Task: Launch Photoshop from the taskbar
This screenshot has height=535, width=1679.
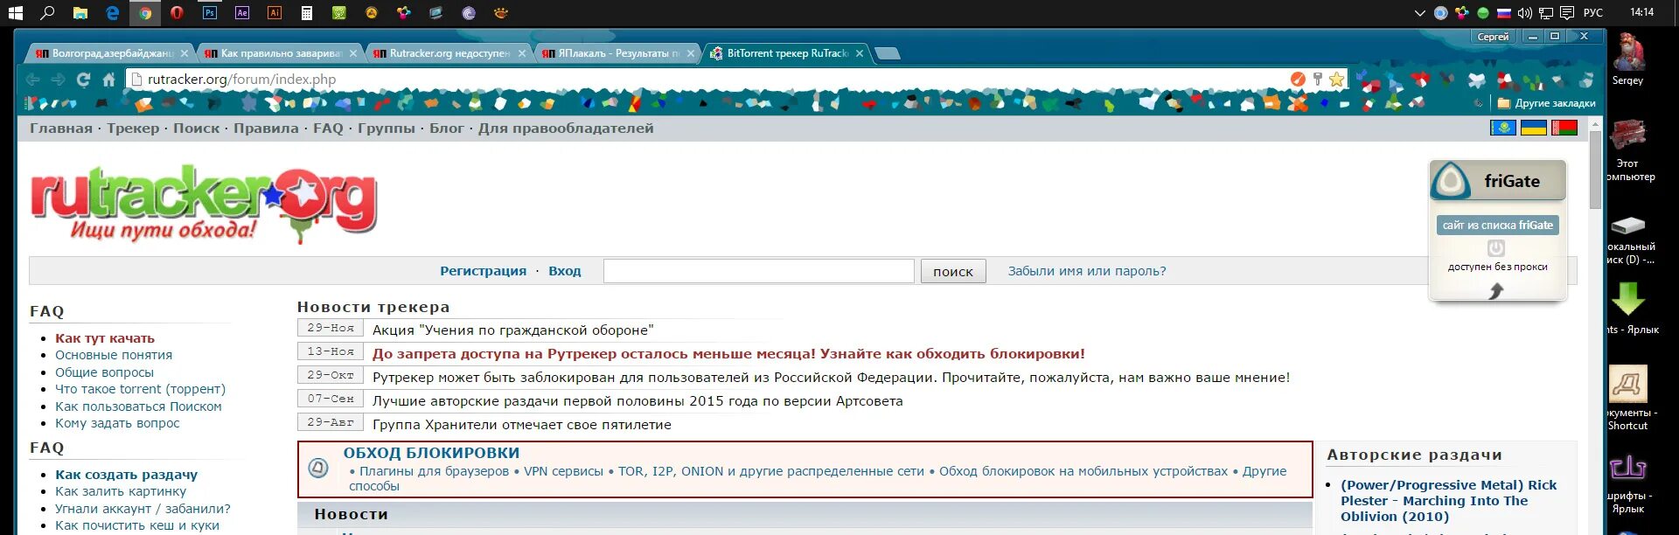Action: click(x=210, y=13)
